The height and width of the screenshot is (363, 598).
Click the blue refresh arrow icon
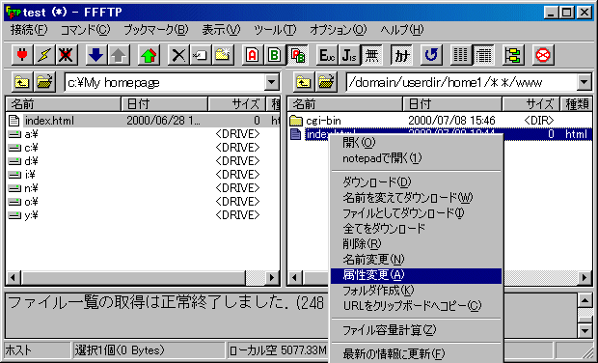click(431, 55)
